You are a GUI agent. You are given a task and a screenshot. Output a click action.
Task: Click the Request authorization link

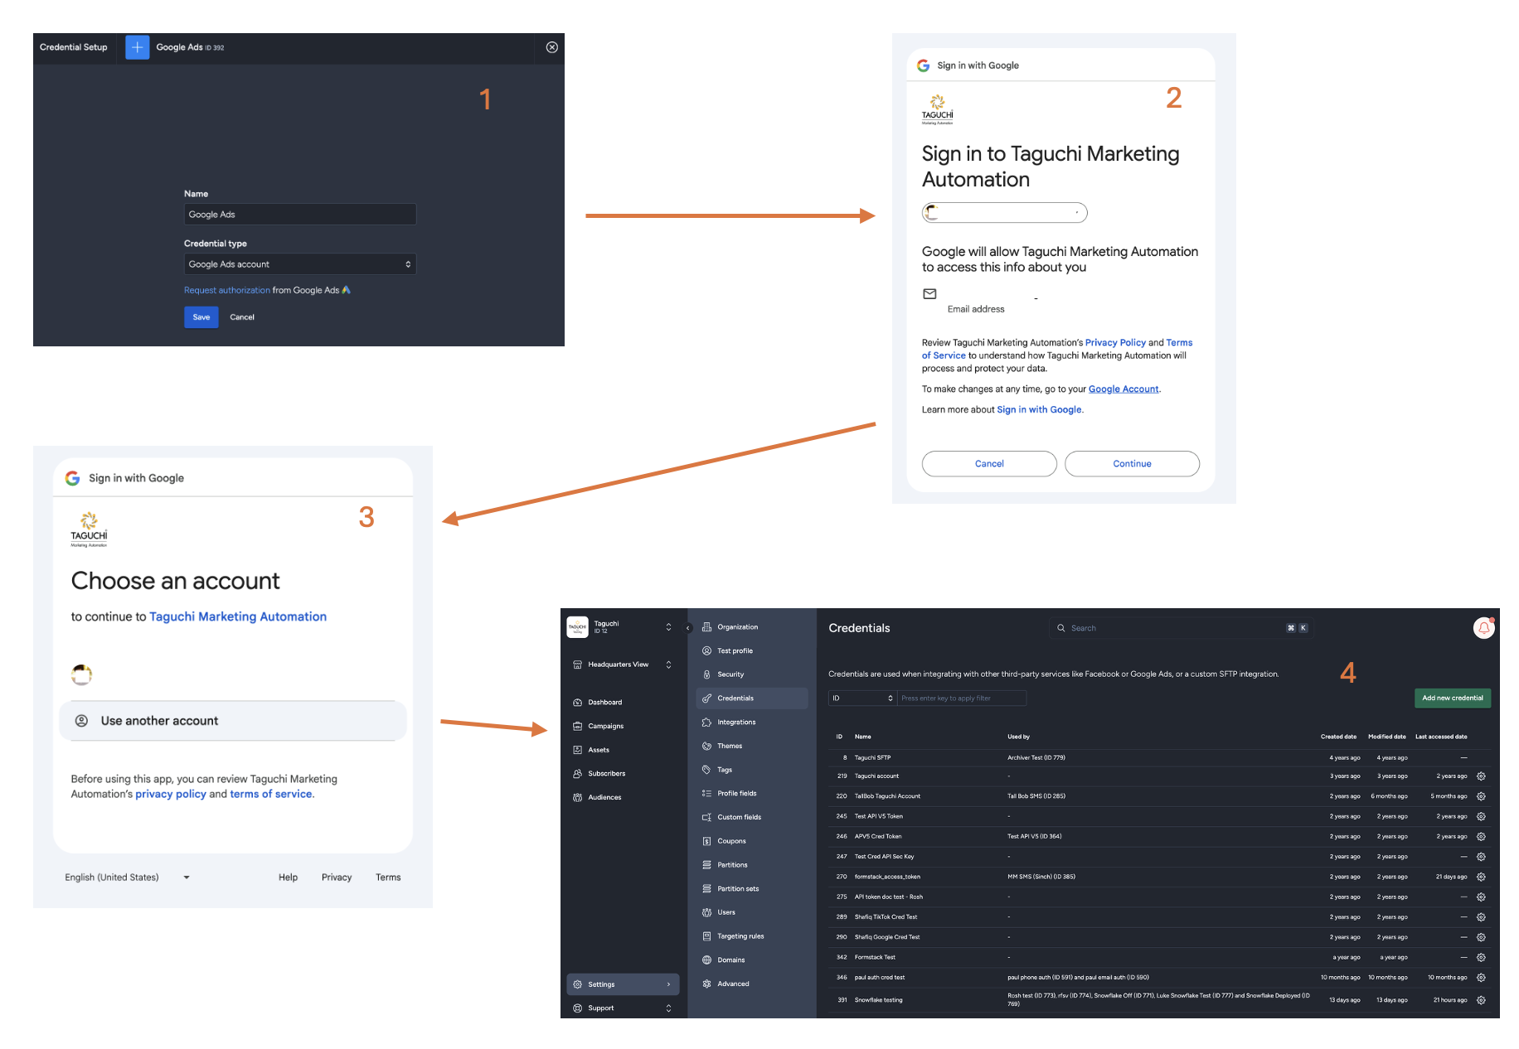coord(226,290)
